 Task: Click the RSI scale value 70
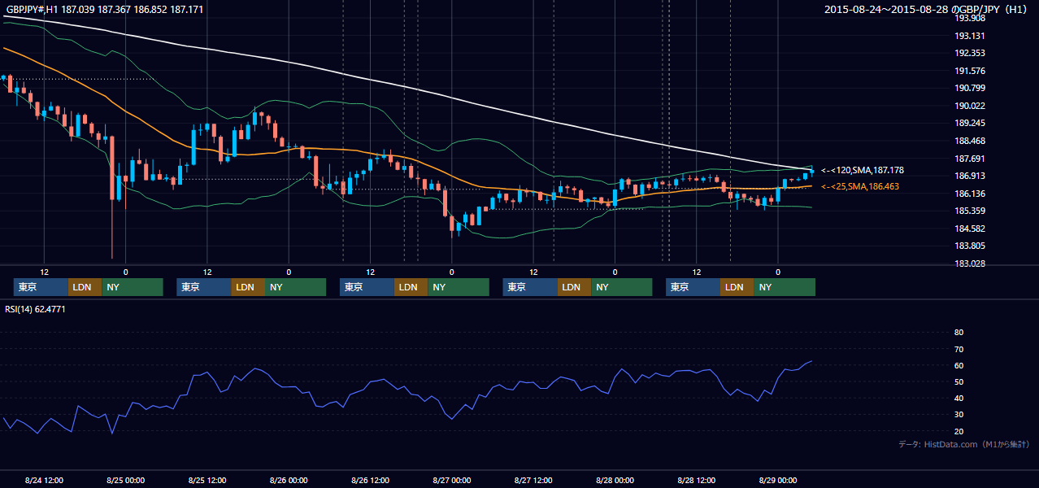959,349
